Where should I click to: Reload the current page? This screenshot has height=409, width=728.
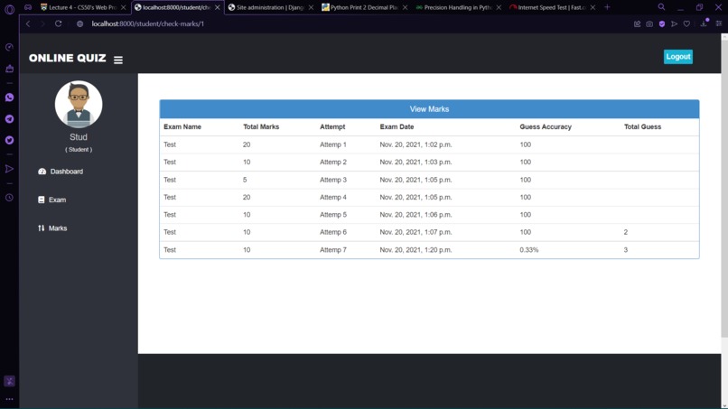tap(58, 23)
